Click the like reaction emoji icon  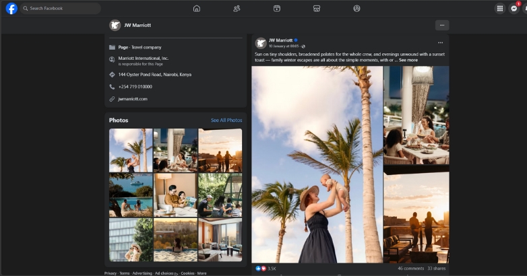[x=258, y=269]
